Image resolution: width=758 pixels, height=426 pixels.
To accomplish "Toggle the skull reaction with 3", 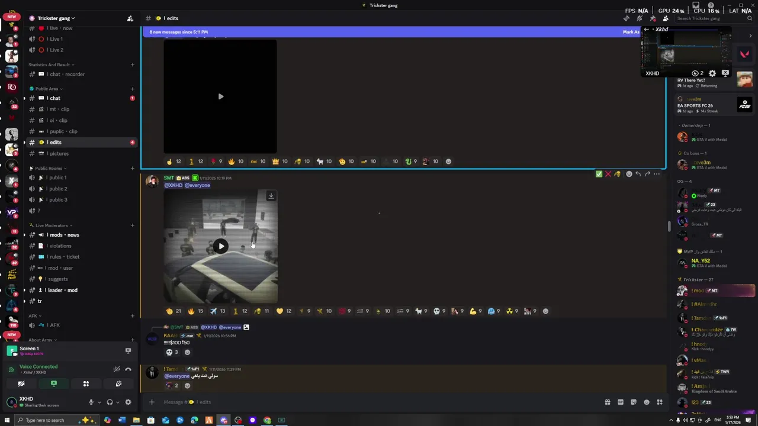I will (172, 352).
